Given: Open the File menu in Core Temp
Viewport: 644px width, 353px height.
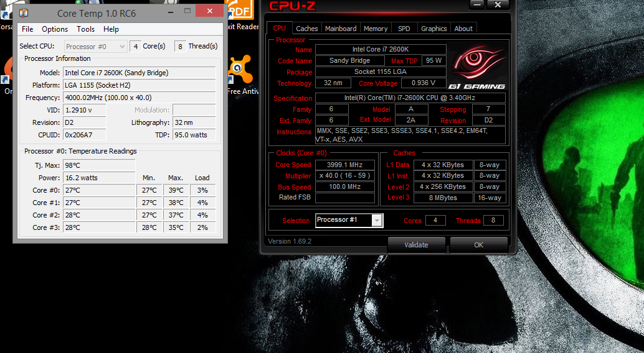Looking at the screenshot, I should pos(27,29).
